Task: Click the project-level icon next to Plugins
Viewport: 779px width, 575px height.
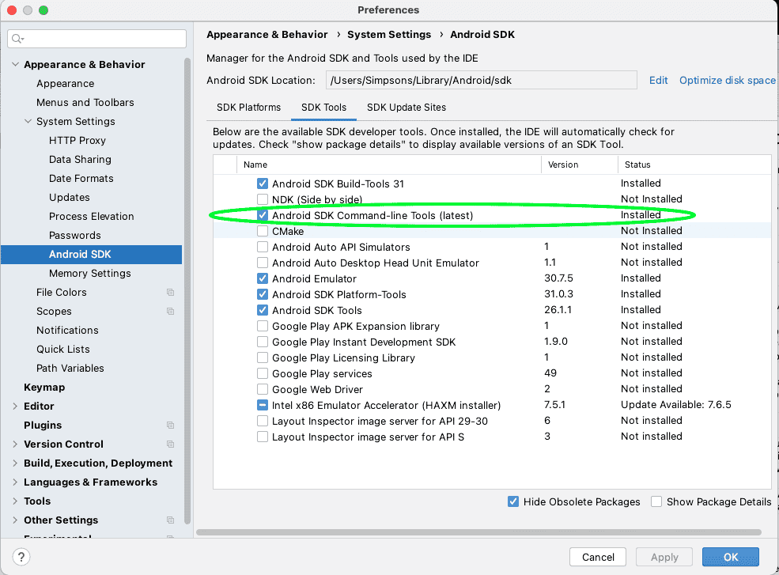Action: pyautogui.click(x=170, y=425)
